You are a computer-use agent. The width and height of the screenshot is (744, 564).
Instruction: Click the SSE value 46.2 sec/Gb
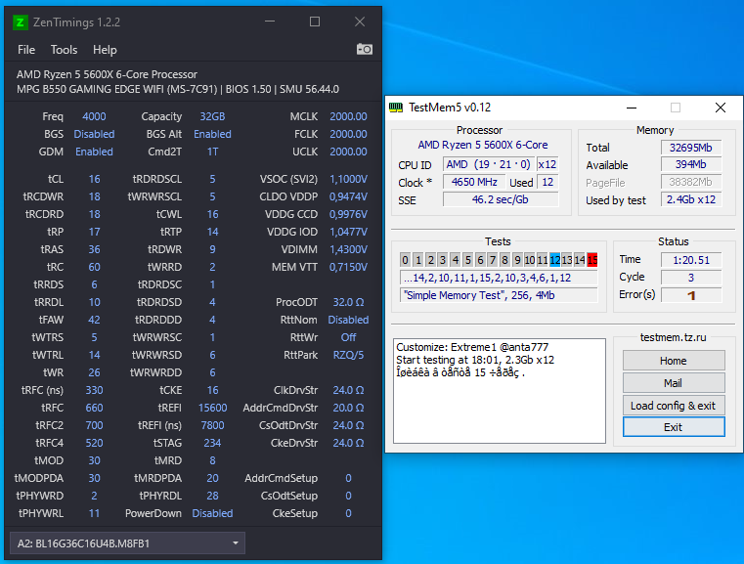click(501, 199)
